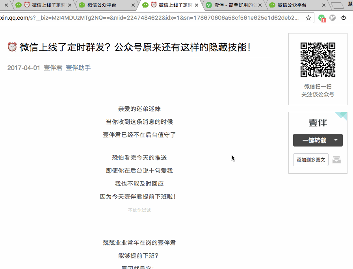Image resolution: width=353 pixels, height=269 pixels.
Task: Close the last 微信公众平台 tab
Action: [324, 5]
